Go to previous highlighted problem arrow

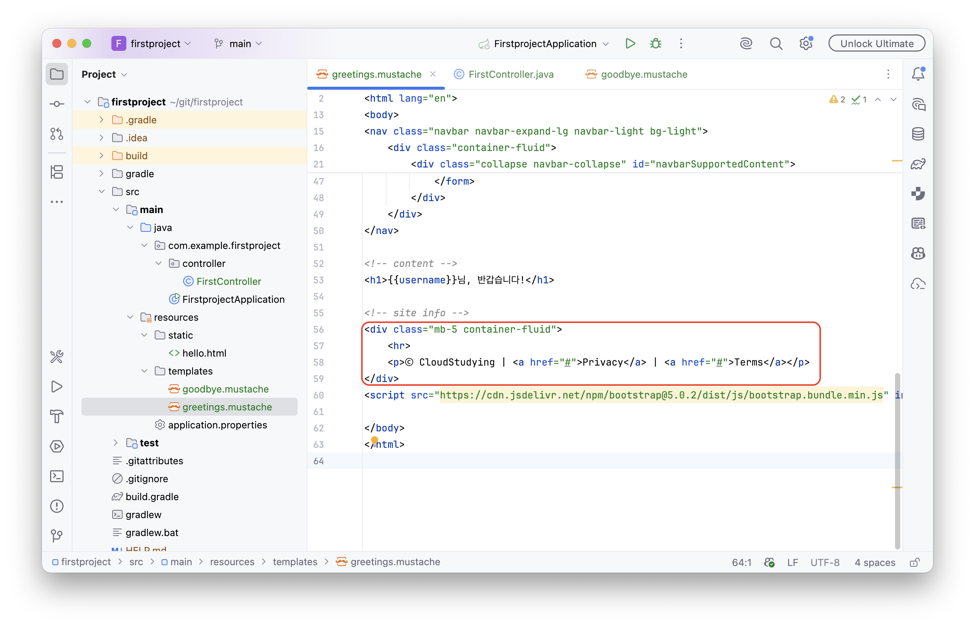[x=878, y=99]
